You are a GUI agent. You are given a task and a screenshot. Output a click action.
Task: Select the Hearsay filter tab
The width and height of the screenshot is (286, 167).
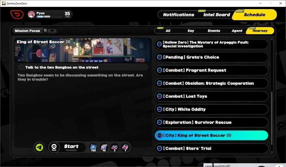260,31
